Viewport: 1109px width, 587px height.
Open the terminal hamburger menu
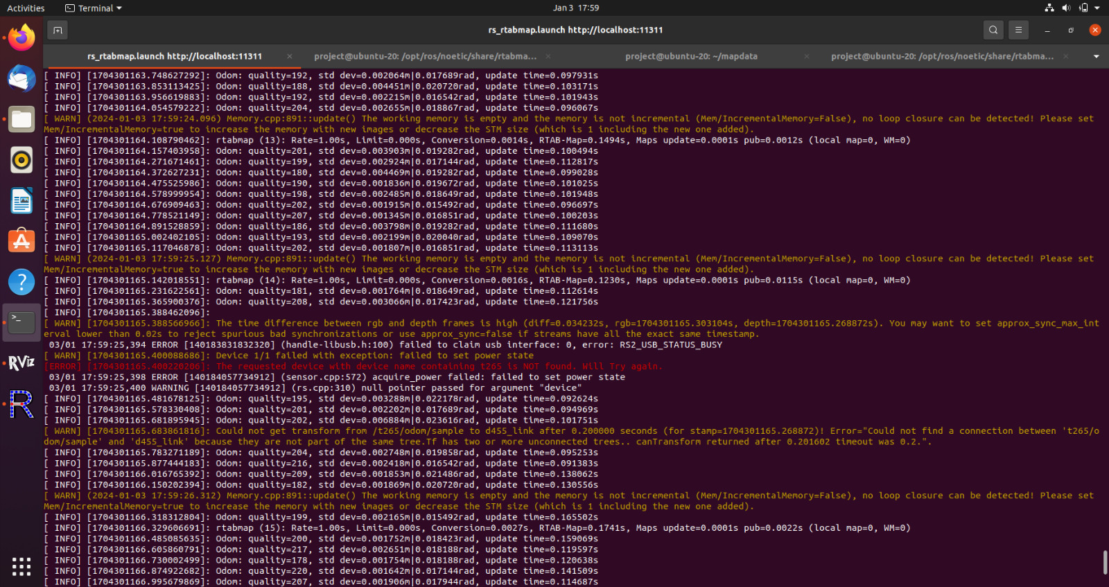[x=1018, y=30]
